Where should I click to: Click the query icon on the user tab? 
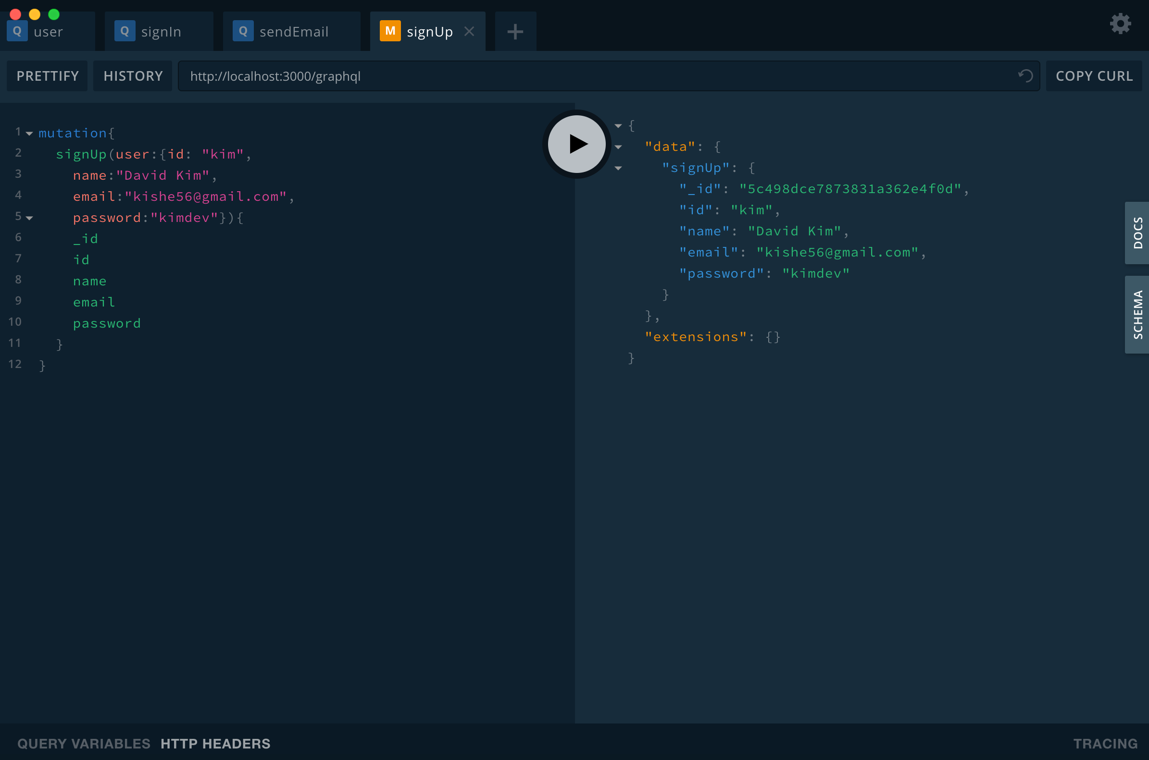coord(17,31)
